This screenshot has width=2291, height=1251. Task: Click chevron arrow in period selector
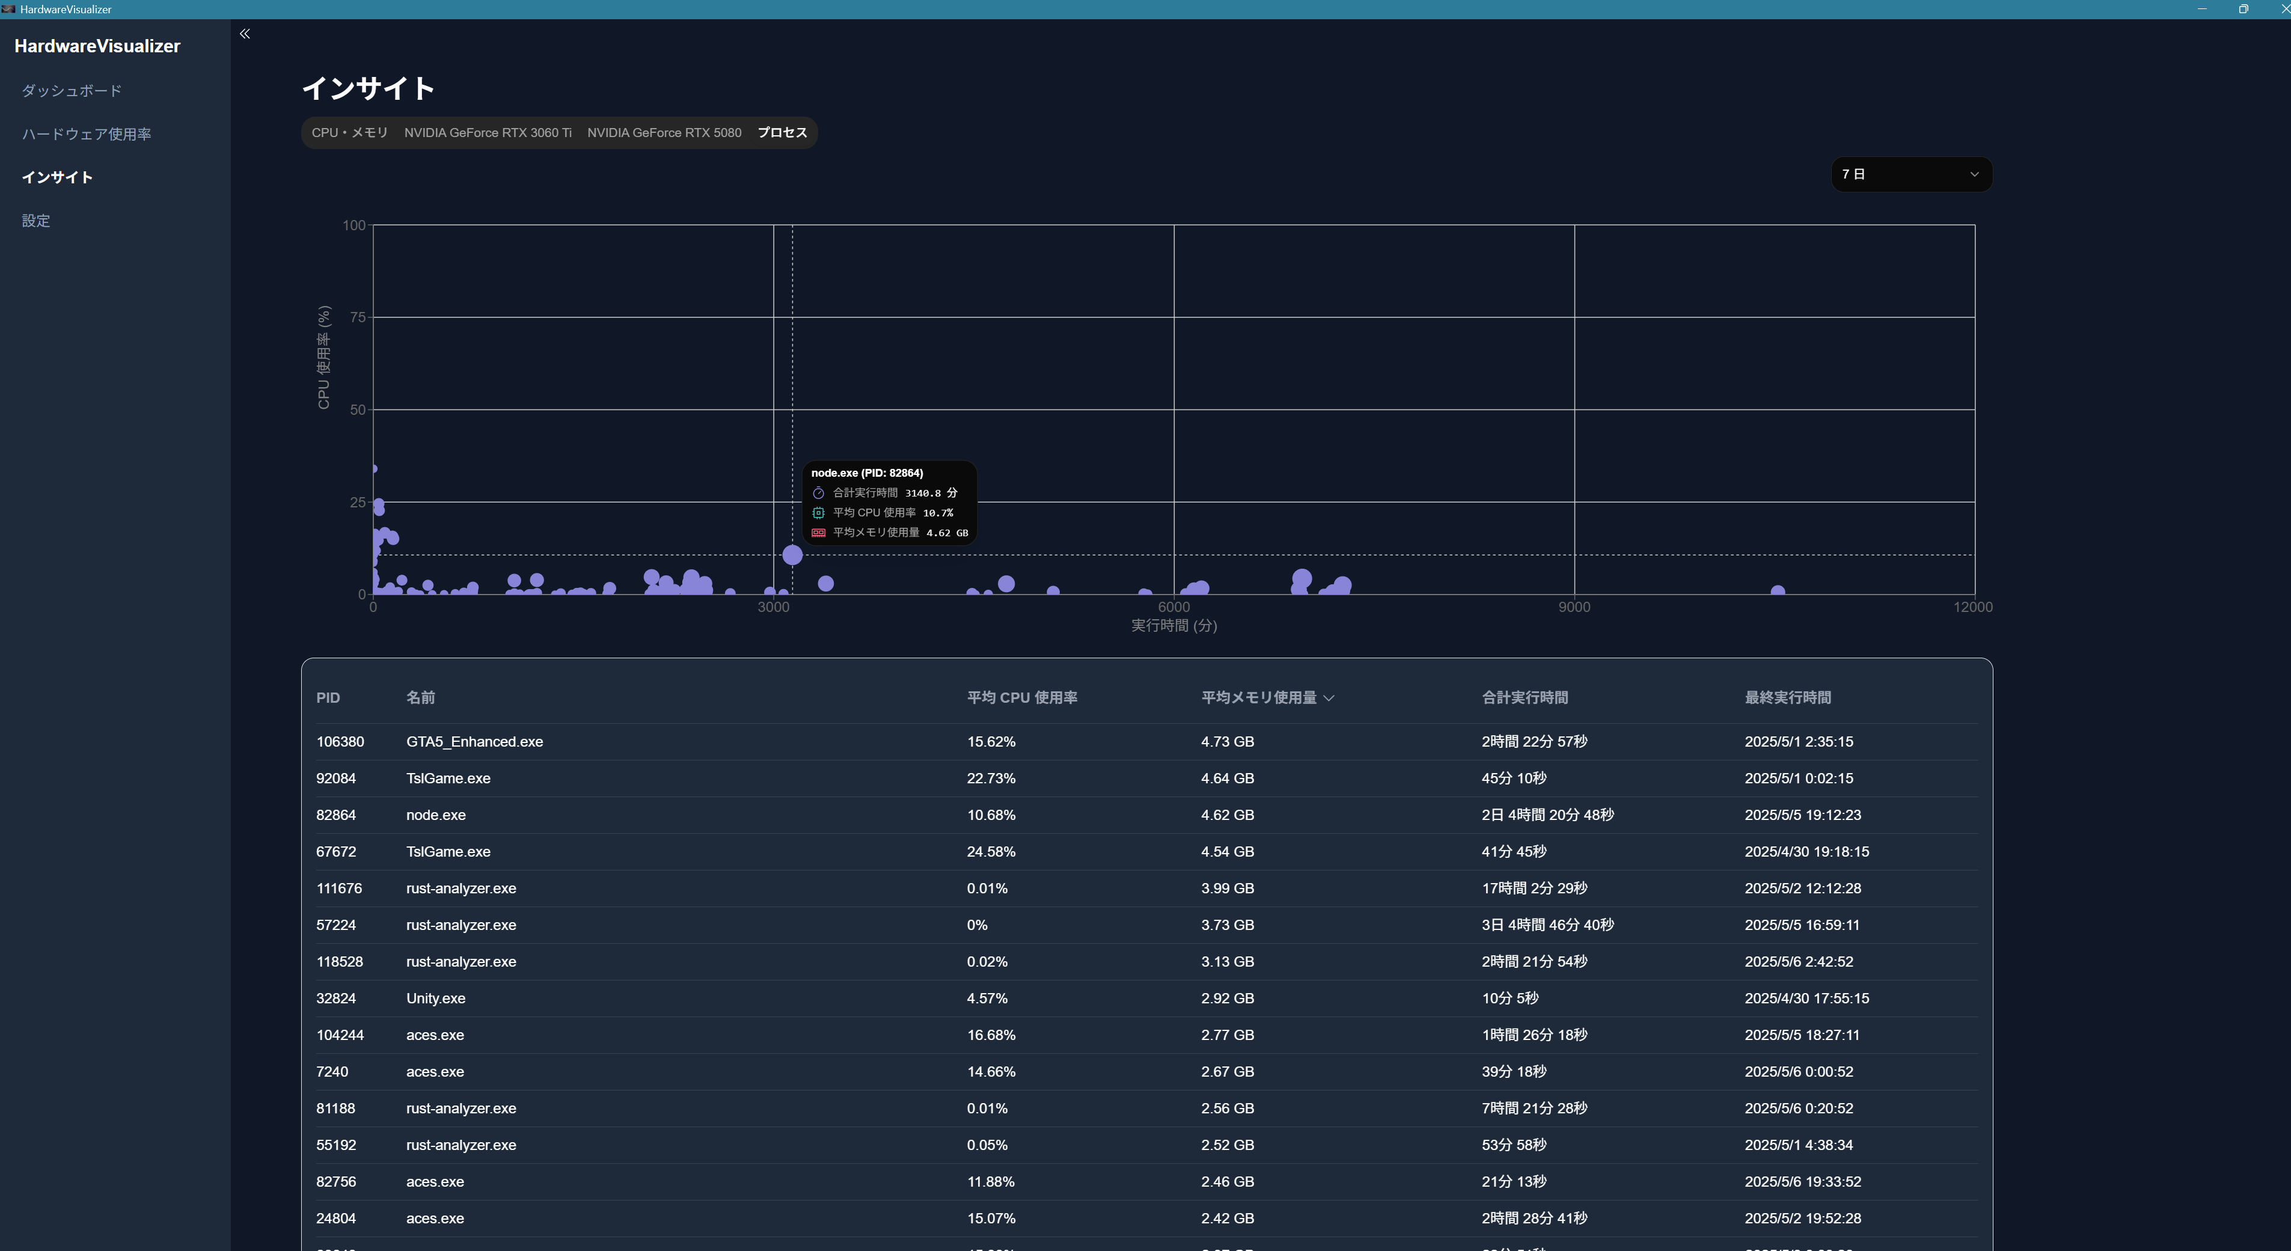pos(1974,174)
